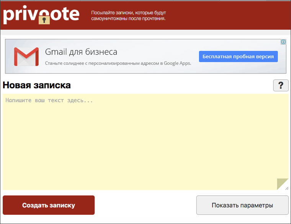Click the ad info icon
This screenshot has width=291, height=224.
(x=283, y=42)
